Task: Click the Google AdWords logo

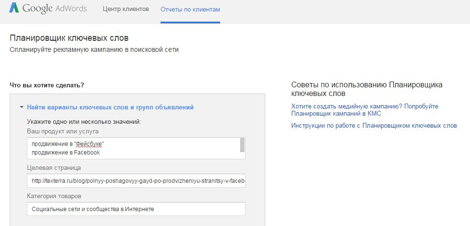Action: (48, 9)
